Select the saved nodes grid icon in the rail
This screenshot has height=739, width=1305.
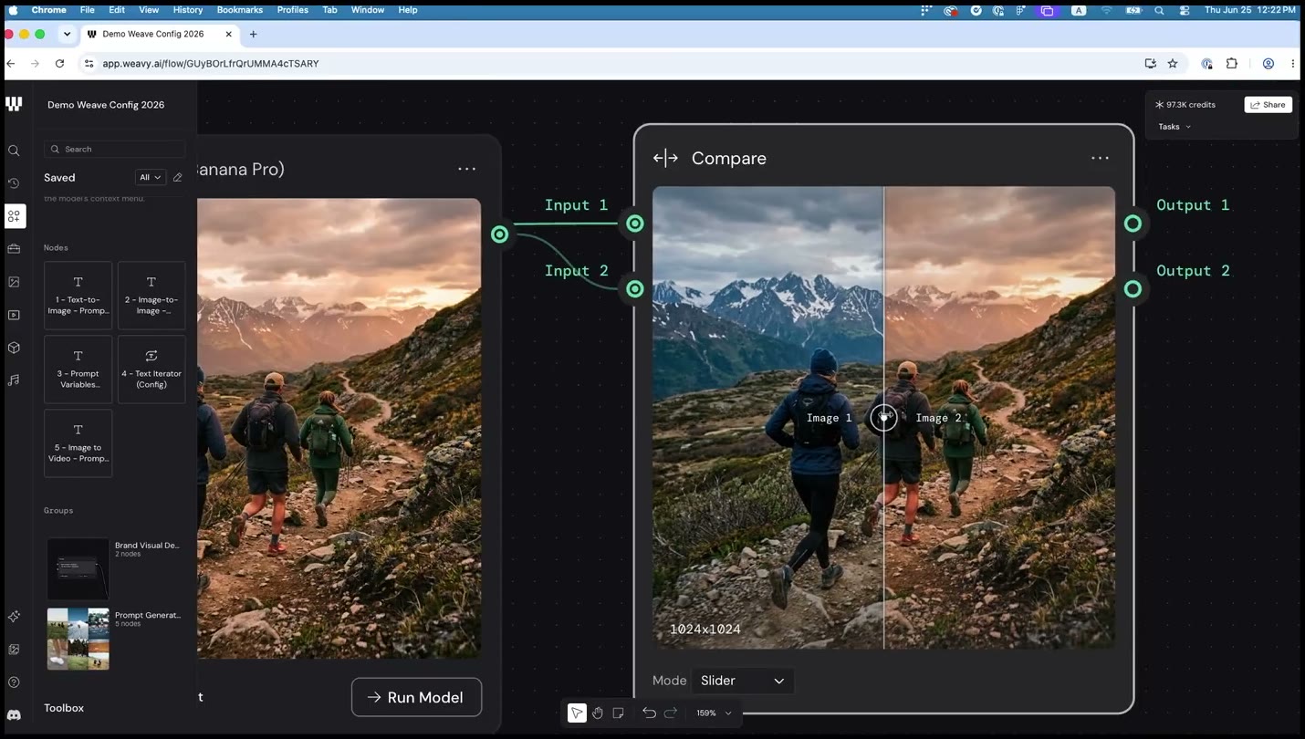(14, 216)
